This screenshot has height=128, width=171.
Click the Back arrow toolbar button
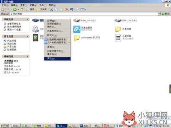pos(3,9)
